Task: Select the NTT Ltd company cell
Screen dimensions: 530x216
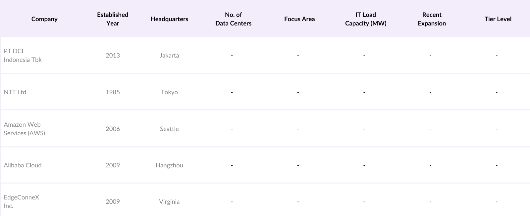Action: pyautogui.click(x=15, y=92)
